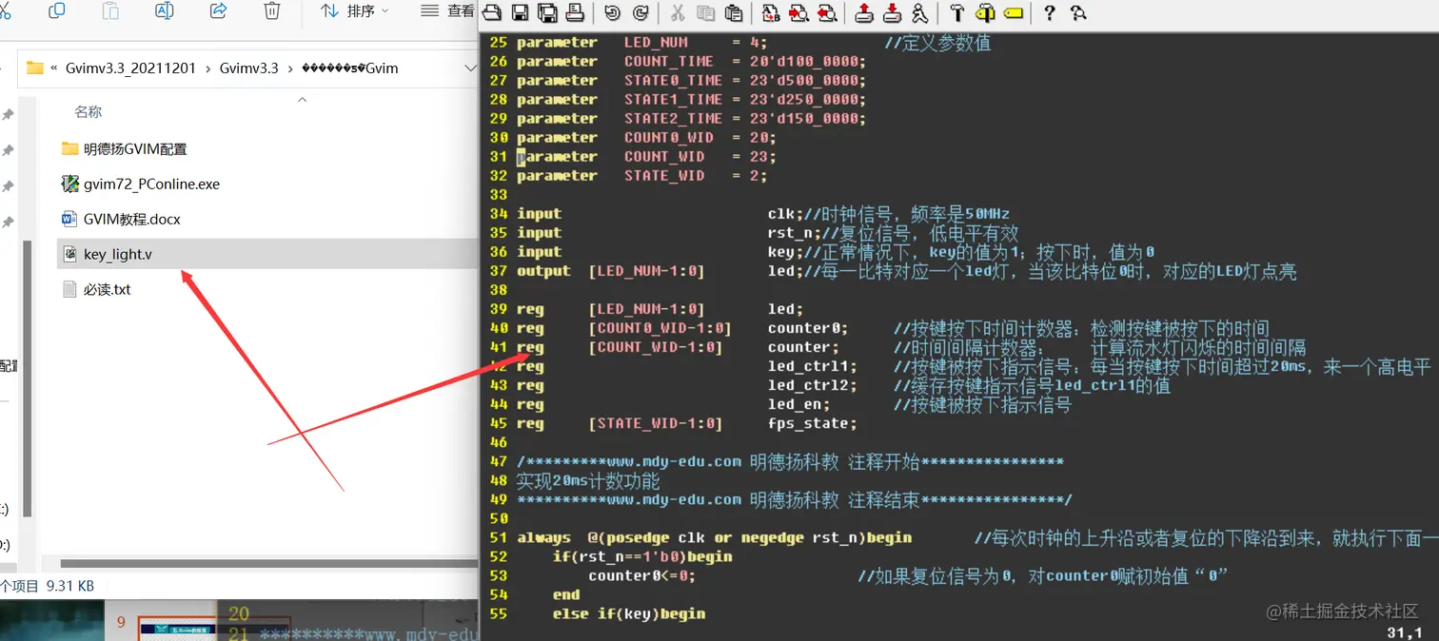Expand the Explorer address bar history dropdown

coord(469,68)
